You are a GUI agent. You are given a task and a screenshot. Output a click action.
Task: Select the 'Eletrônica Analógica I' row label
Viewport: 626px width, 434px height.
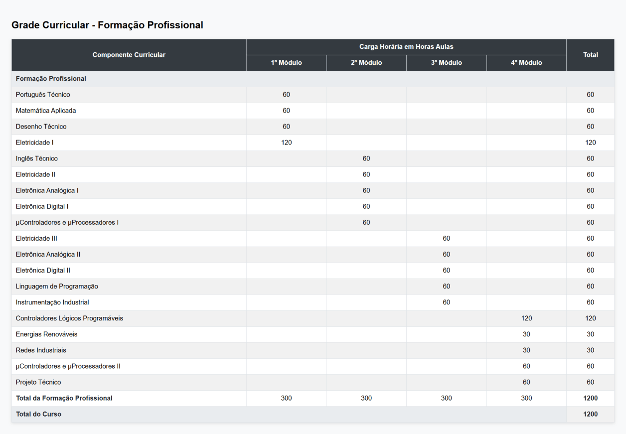[47, 190]
